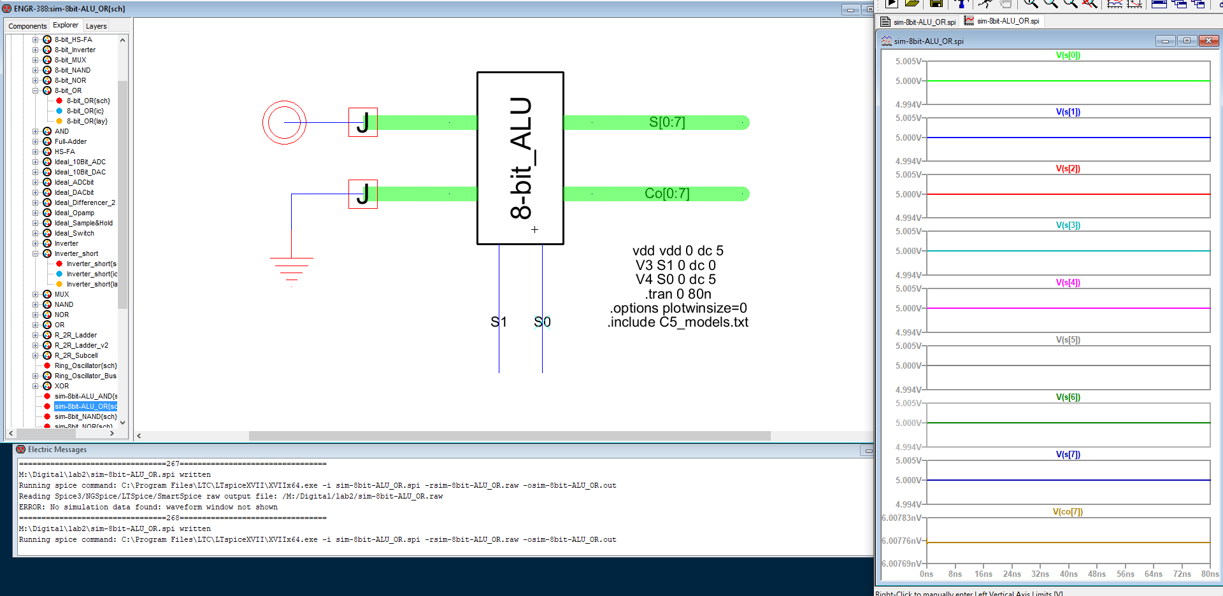The image size is (1223, 596).
Task: Click the LTspice Run simulation icon
Action: click(892, 3)
